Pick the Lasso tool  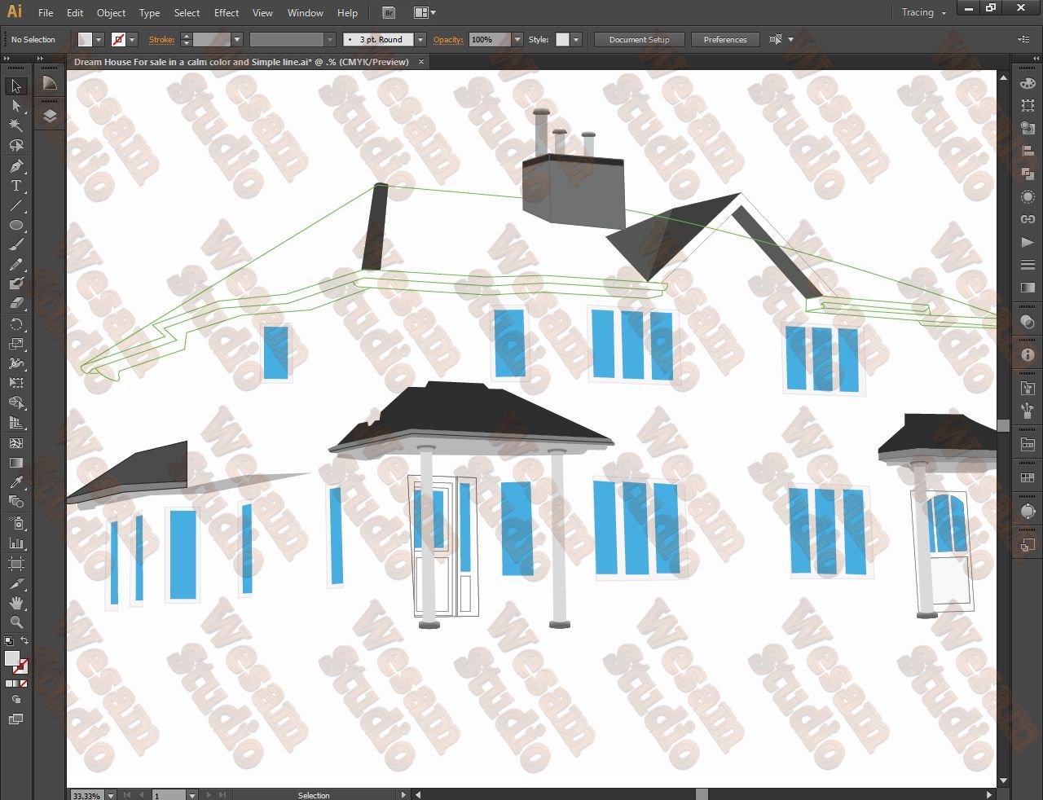pos(16,146)
